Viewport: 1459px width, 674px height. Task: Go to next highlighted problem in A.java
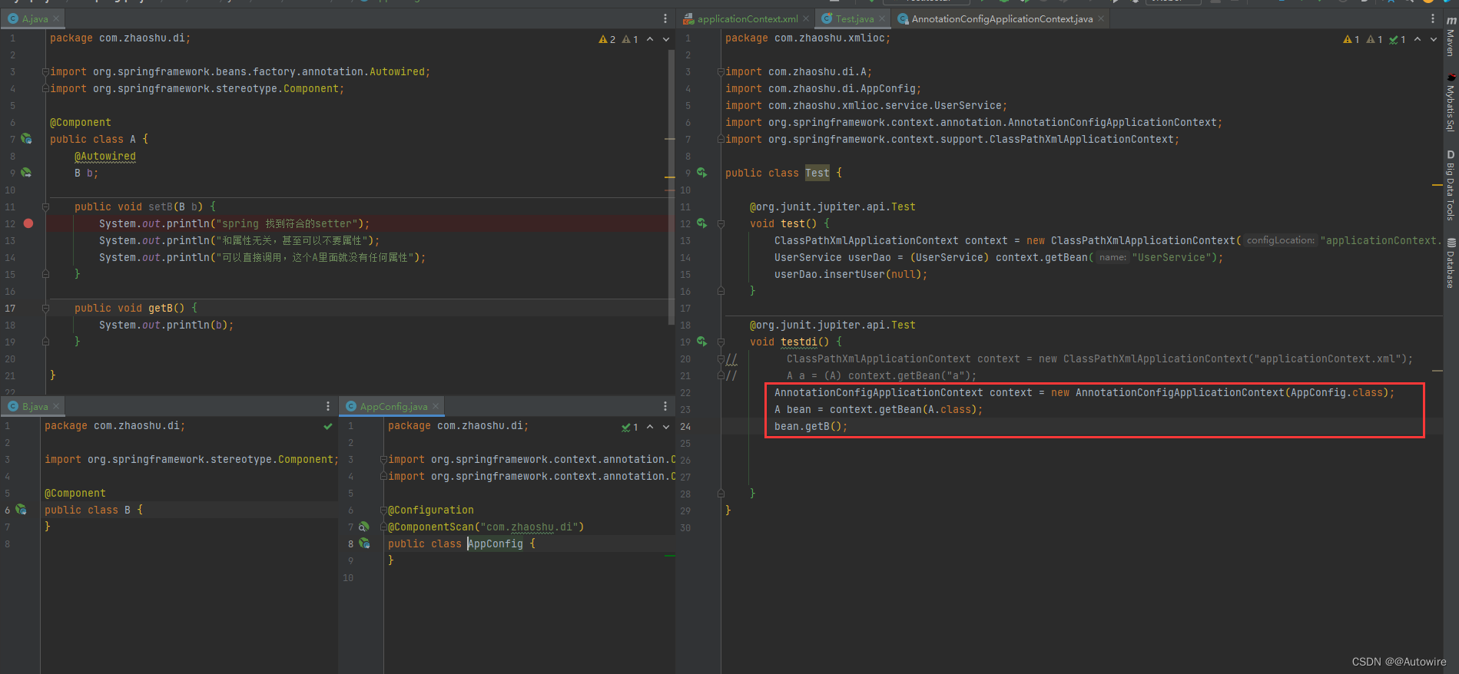pos(666,39)
